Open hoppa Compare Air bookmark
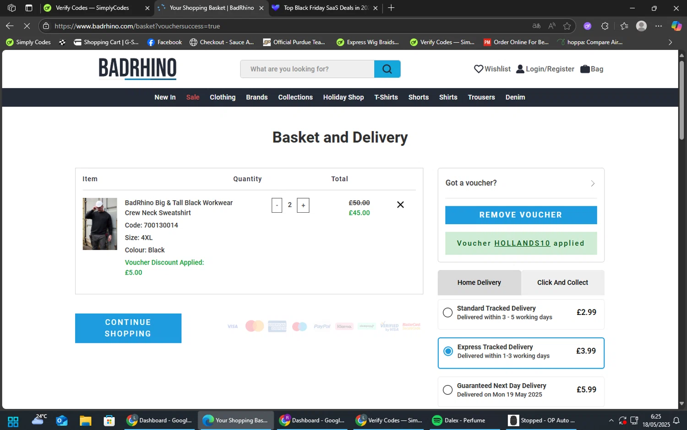This screenshot has height=430, width=687. click(x=589, y=42)
